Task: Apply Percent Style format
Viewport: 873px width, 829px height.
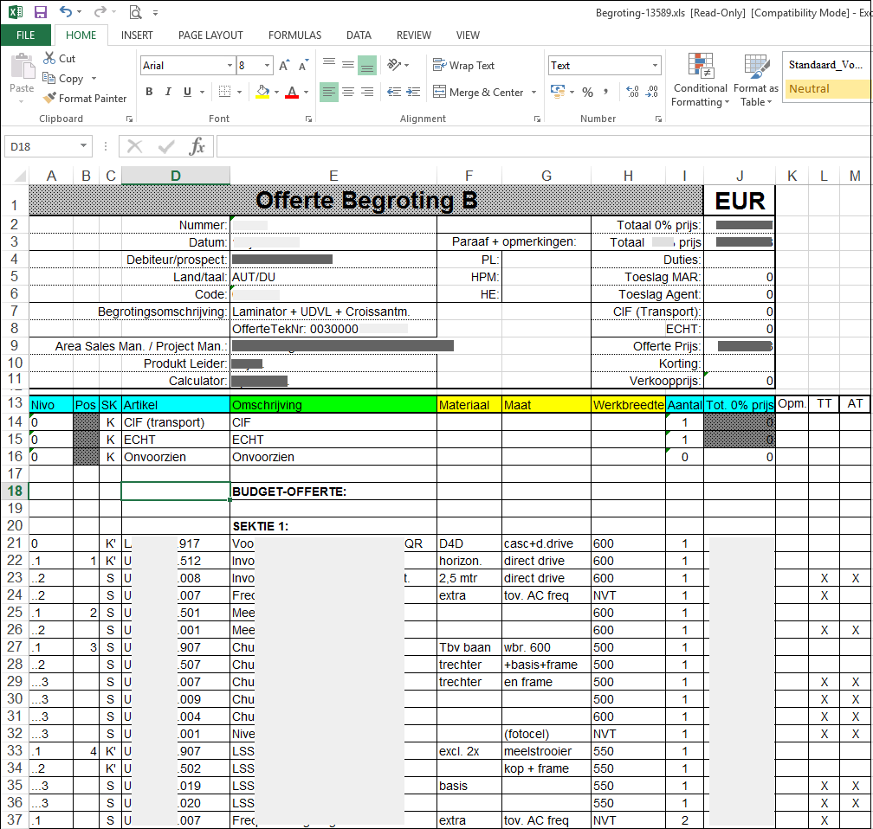Action: (588, 92)
